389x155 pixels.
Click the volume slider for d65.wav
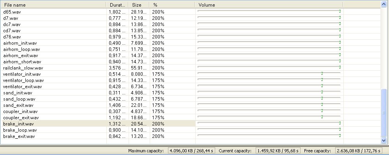point(269,11)
